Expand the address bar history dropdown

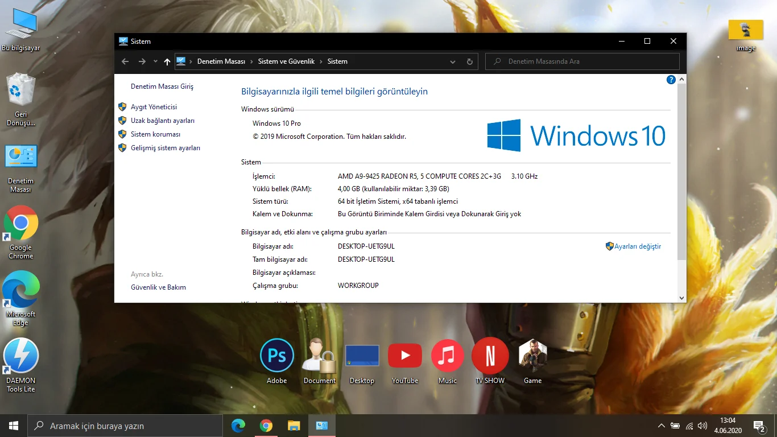453,61
